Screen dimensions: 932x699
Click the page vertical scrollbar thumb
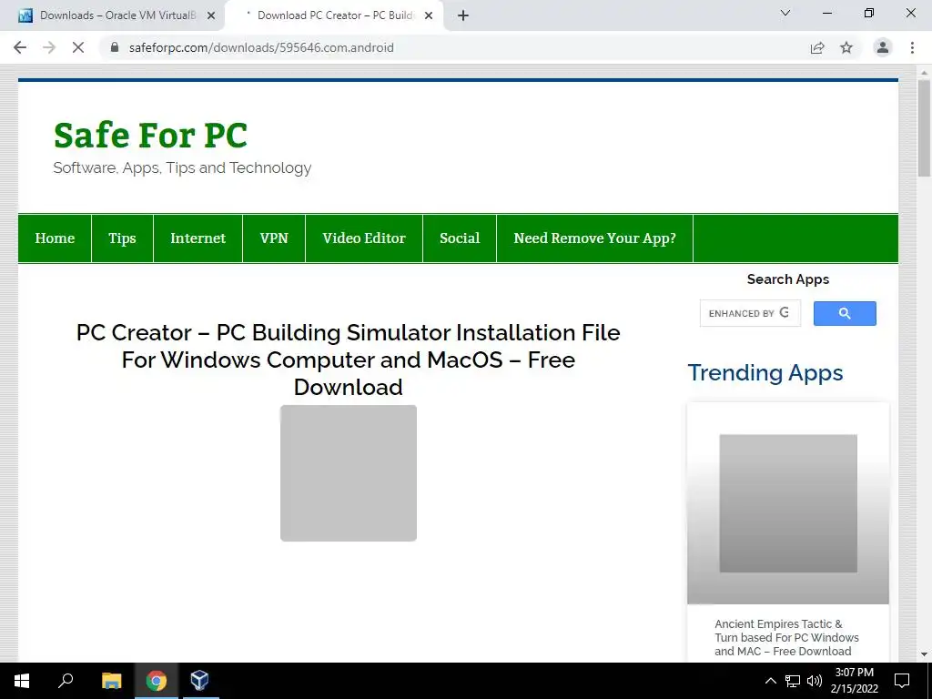pyautogui.click(x=924, y=127)
